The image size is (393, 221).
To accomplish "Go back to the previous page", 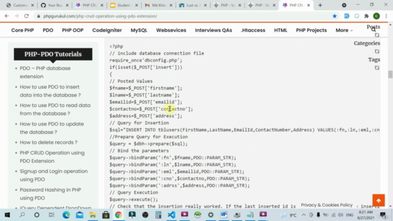I will (x=7, y=16).
